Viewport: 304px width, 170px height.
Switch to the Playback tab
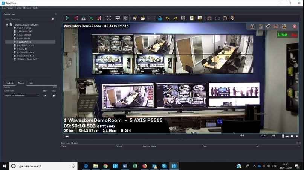click(9, 83)
